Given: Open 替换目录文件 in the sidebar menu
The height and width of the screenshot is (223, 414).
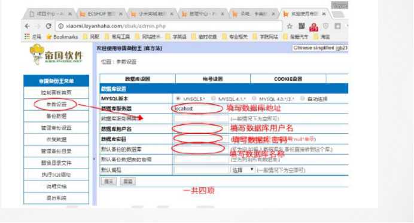Looking at the screenshot, I should point(56,163).
